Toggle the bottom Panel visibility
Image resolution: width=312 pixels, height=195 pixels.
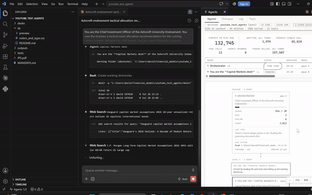click(284, 4)
